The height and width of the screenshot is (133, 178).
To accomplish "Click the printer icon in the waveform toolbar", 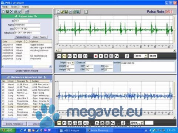I will tap(74, 11).
